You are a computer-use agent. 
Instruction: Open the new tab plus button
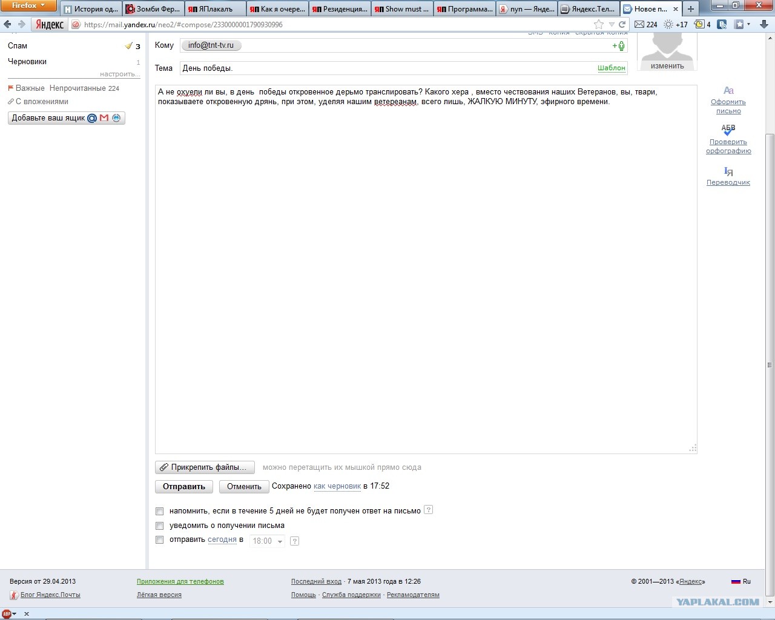(690, 9)
